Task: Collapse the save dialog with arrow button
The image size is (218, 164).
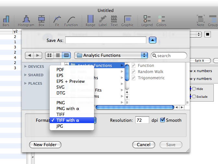Action: (x=153, y=40)
